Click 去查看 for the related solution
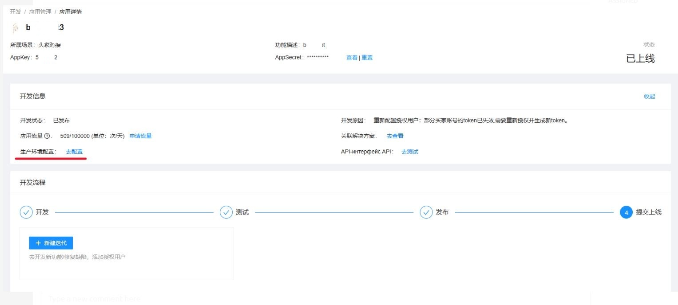Image resolution: width=678 pixels, height=305 pixels. click(x=395, y=136)
